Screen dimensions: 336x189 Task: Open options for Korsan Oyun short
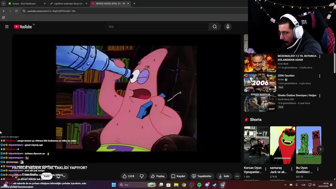266,169
